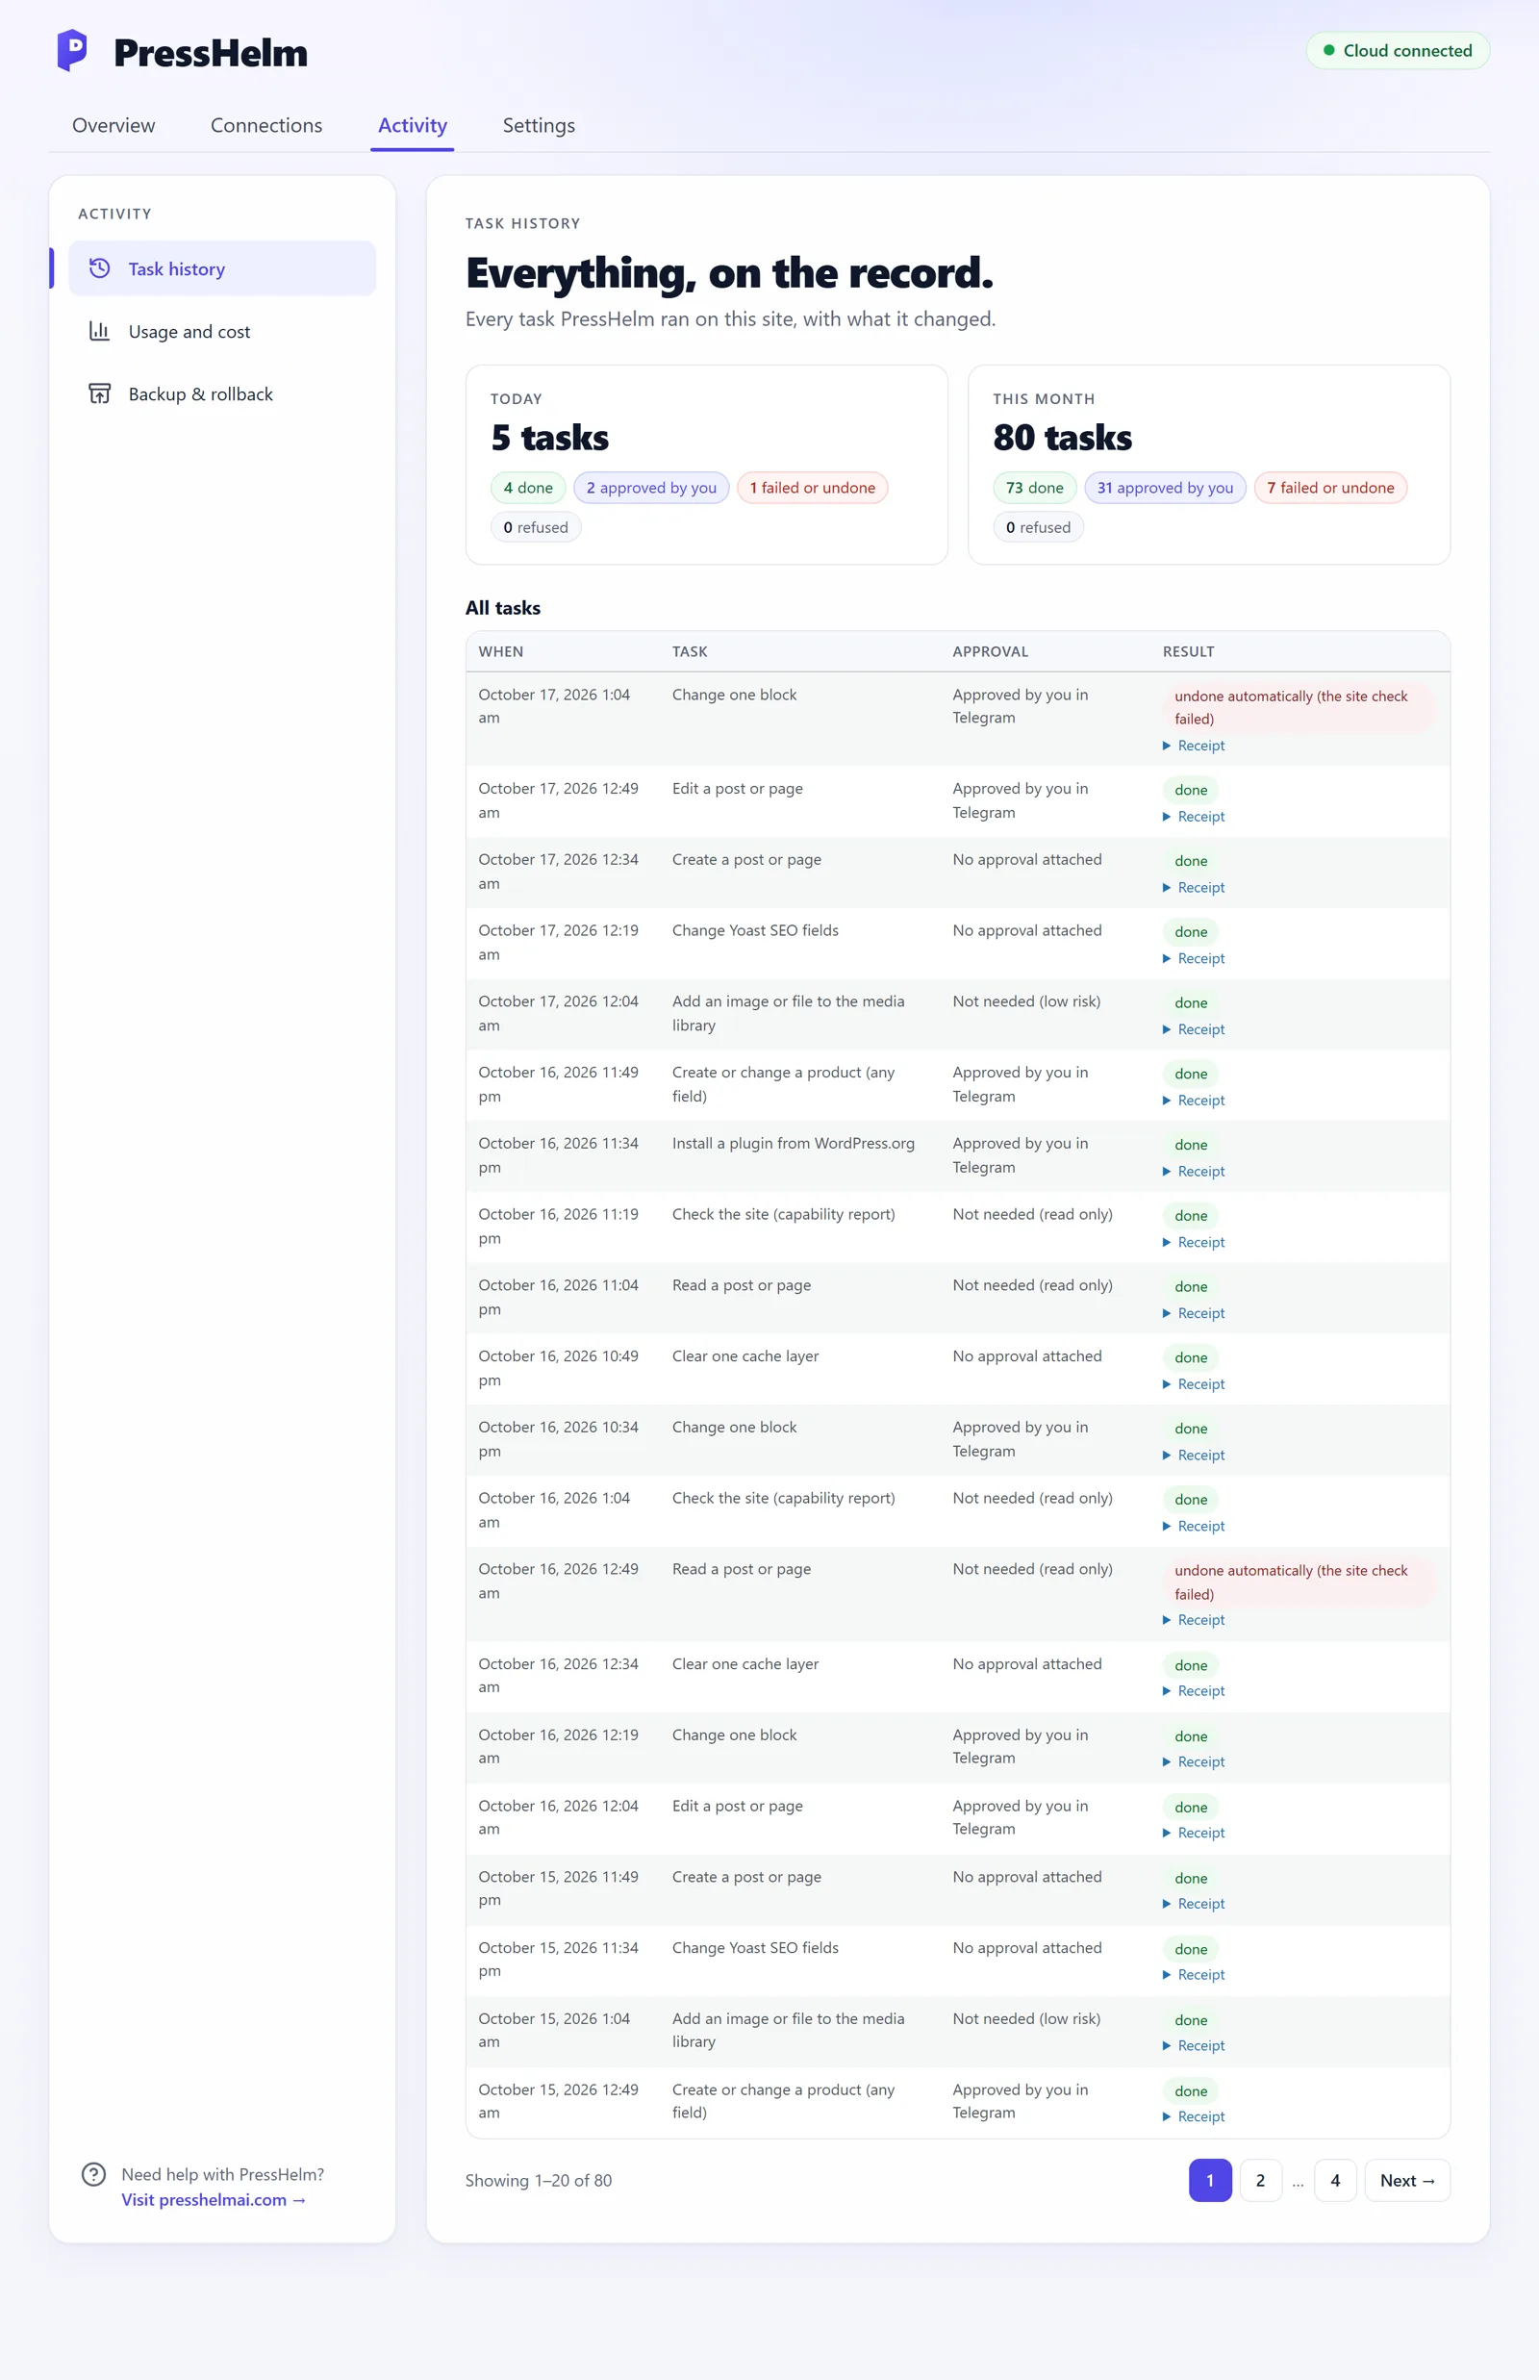Expand Receipt for October 16 12:49 am undone task
1539x2380 pixels.
pyautogui.click(x=1194, y=1620)
